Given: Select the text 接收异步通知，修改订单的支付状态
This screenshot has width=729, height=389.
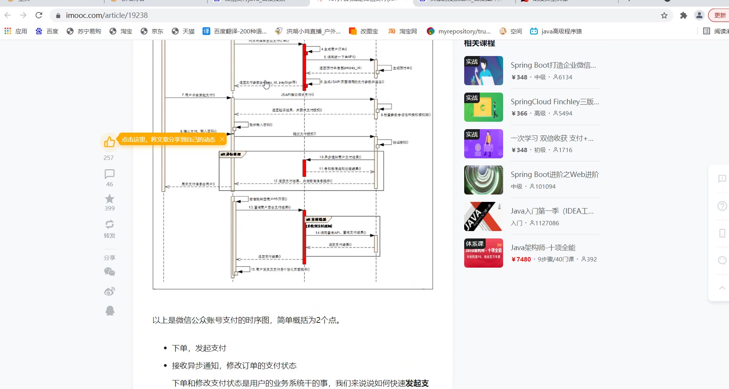Looking at the screenshot, I should click(x=234, y=365).
